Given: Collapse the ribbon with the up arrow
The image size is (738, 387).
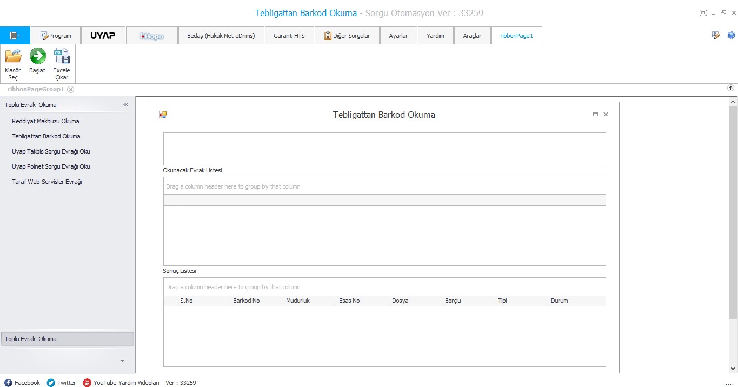Looking at the screenshot, I should tap(730, 88).
